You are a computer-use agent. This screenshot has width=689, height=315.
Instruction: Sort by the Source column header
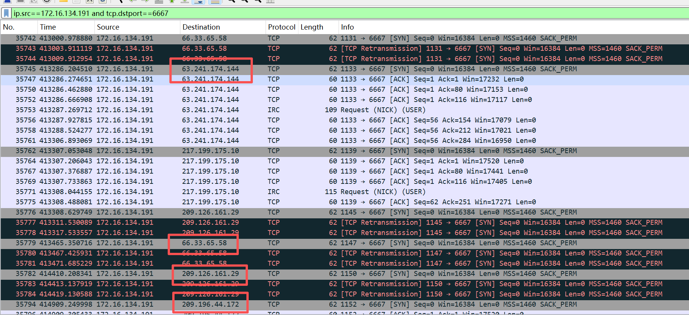coord(137,27)
